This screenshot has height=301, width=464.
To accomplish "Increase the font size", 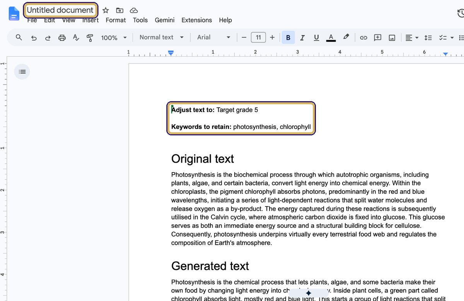I will [x=272, y=37].
